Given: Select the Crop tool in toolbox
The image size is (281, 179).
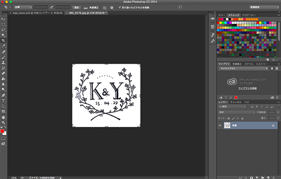Looking at the screenshot, I should click(x=3, y=41).
